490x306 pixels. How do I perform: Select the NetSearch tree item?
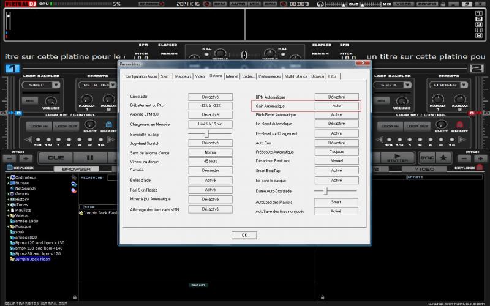[25, 188]
